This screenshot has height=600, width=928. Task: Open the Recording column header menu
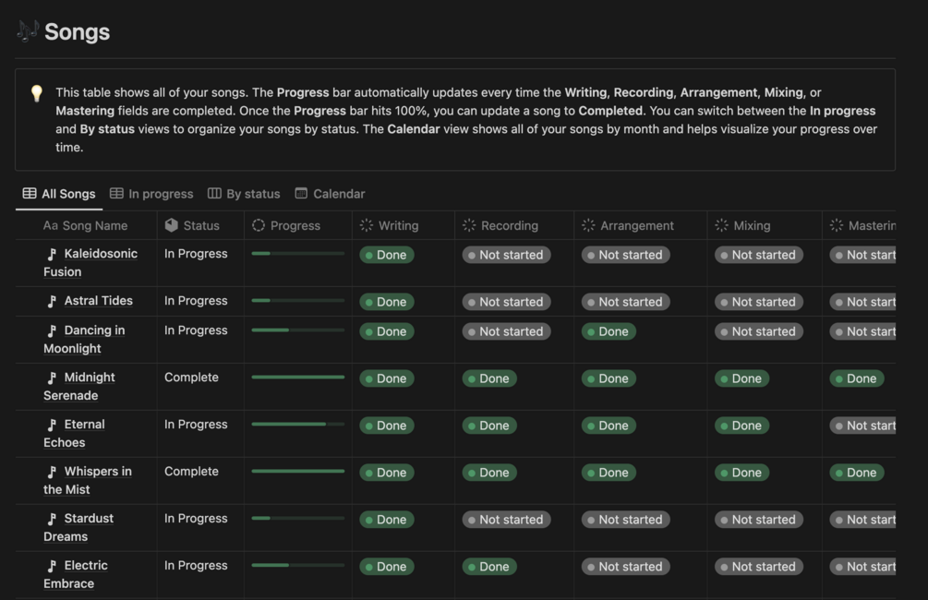pyautogui.click(x=514, y=225)
